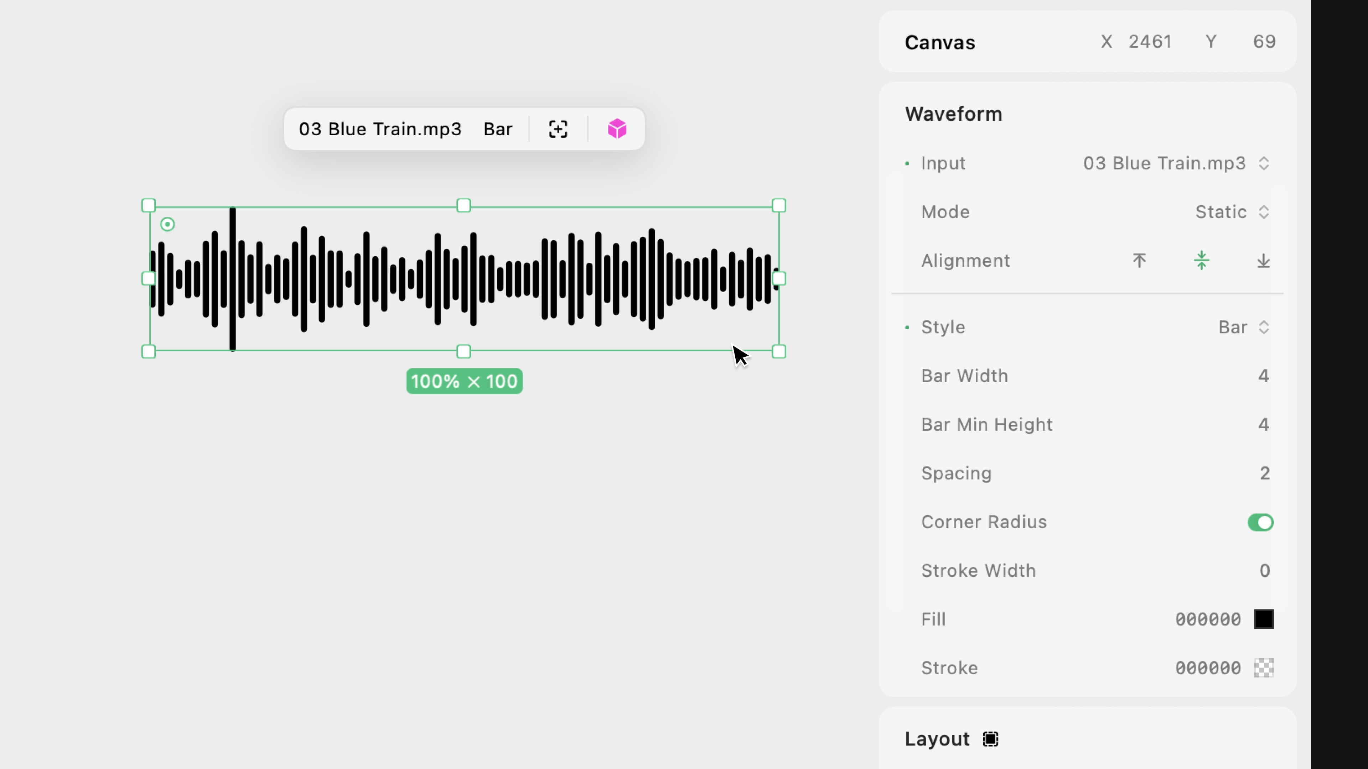This screenshot has width=1368, height=769.
Task: Click the 100% × 100 size badge
Action: coord(464,381)
